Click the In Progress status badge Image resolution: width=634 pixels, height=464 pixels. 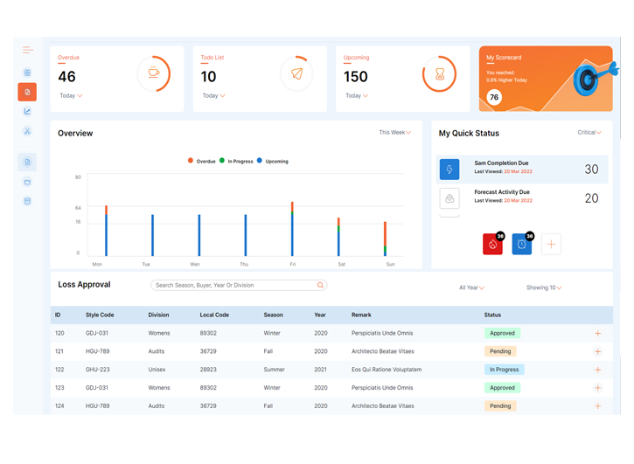click(x=504, y=370)
